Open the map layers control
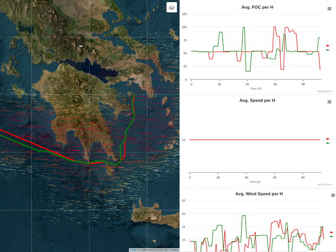This screenshot has width=336, height=252. click(x=171, y=7)
